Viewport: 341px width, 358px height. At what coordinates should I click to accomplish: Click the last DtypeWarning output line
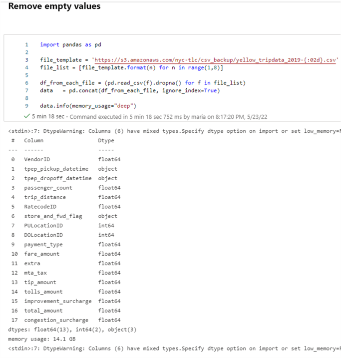tap(174, 349)
